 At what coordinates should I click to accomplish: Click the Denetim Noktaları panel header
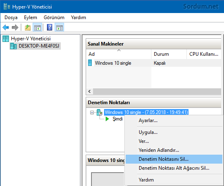153,103
